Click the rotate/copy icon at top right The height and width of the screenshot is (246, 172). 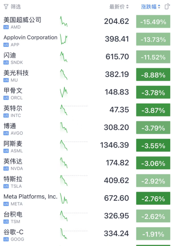coord(167,7)
